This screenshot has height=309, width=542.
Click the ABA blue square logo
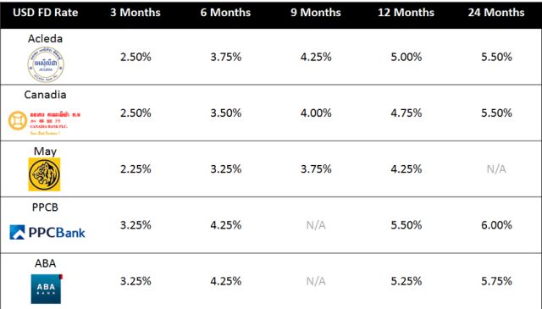point(47,289)
